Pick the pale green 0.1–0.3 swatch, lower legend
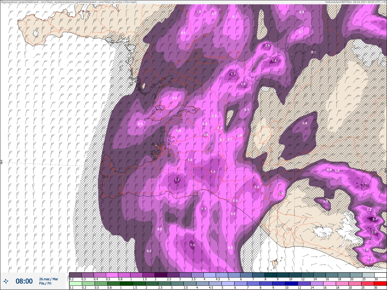 (75, 284)
